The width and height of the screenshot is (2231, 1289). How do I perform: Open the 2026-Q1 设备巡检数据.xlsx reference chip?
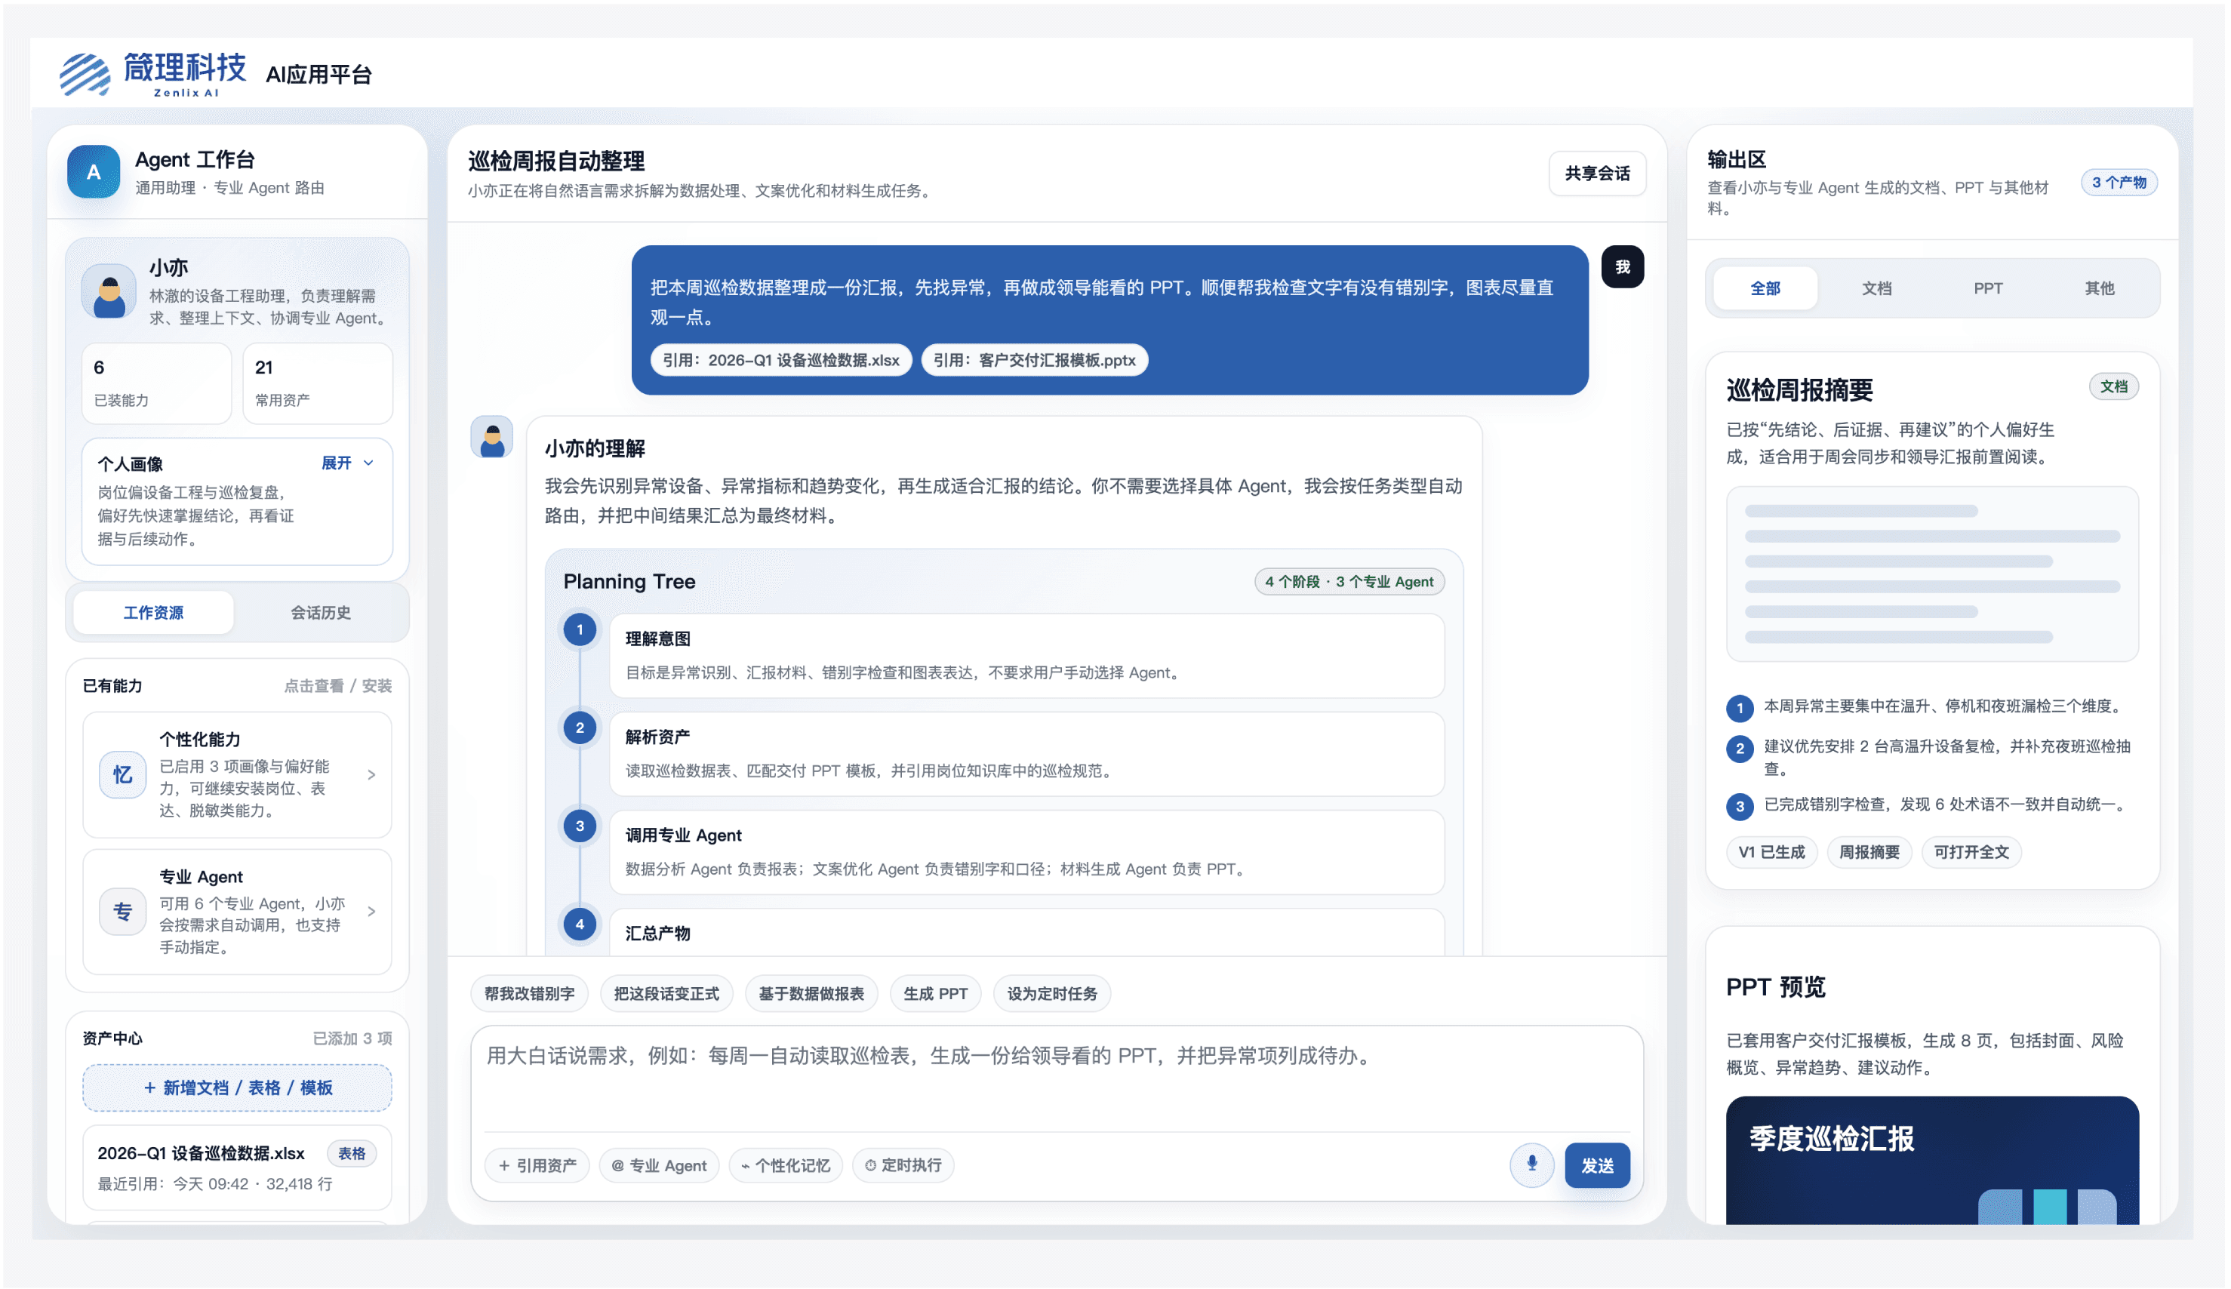tap(781, 360)
